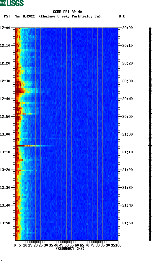The height and width of the screenshot is (264, 163).
Task: Click the 20:30 UTC time label
Action: 128,81
